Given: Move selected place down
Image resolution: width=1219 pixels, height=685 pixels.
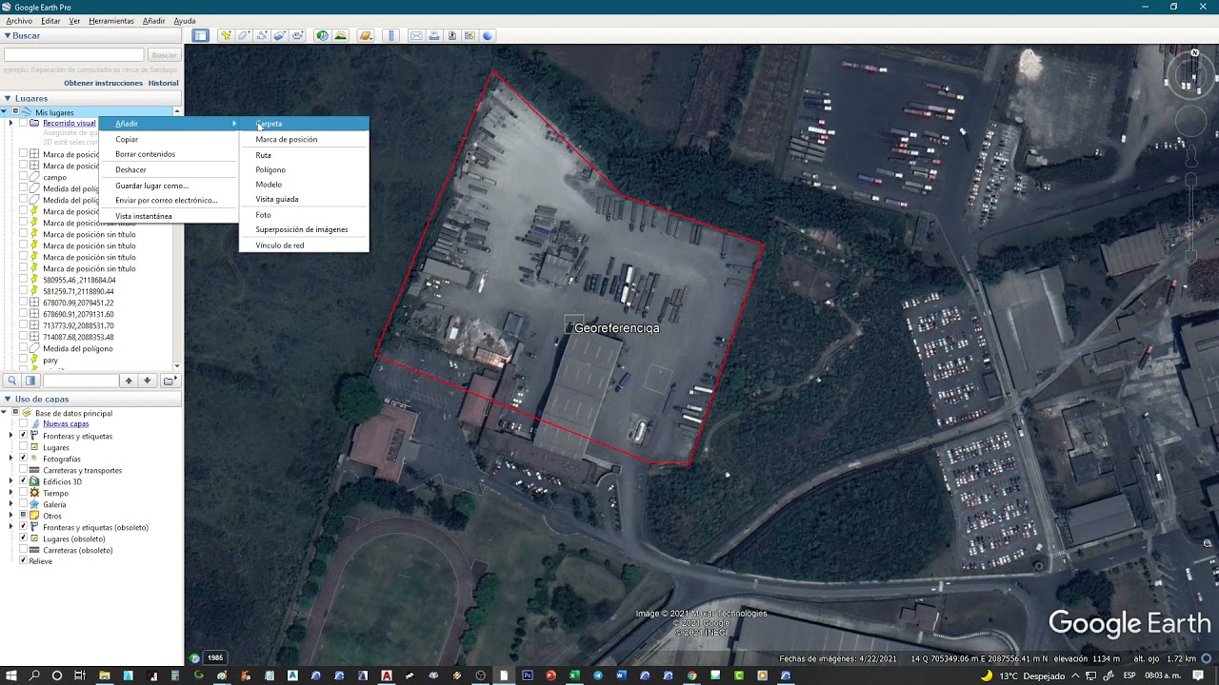Looking at the screenshot, I should tap(147, 381).
